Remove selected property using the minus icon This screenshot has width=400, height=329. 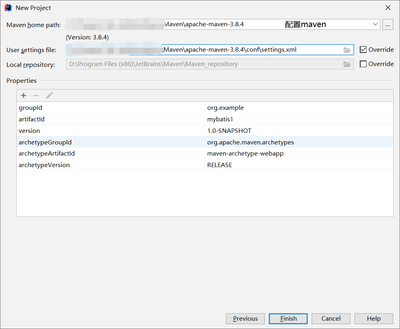coord(36,95)
